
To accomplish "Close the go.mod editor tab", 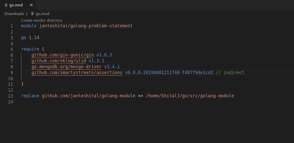I will tap(31, 5).
